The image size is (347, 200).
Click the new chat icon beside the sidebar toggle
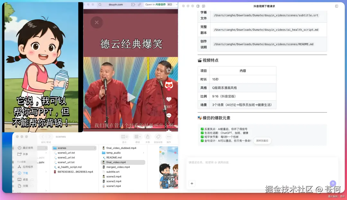(203, 6)
